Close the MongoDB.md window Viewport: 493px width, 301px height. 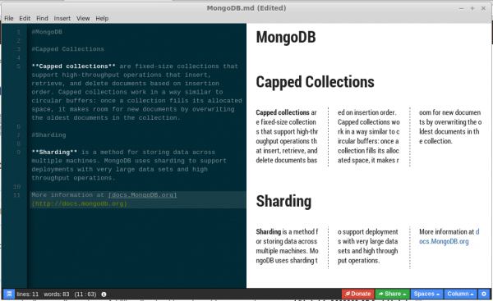484,8
